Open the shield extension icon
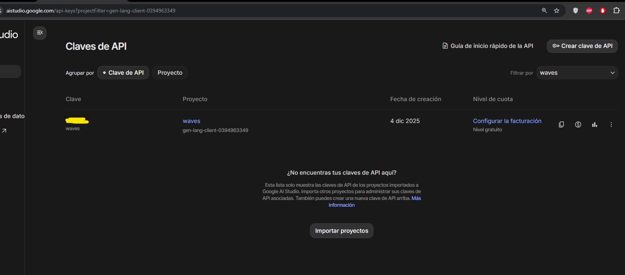 tap(576, 11)
